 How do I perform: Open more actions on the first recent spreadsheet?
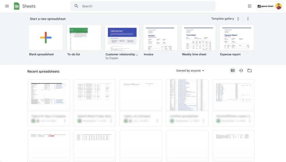65,120
